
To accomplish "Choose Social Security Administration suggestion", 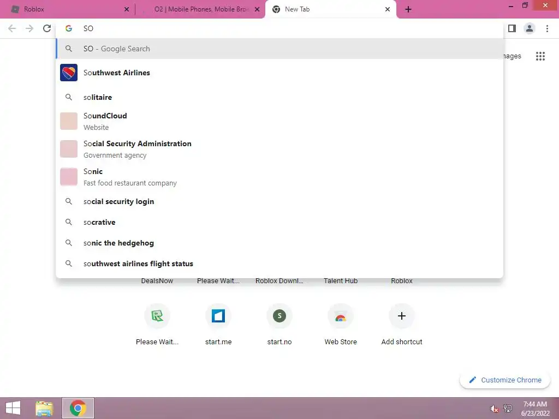I will click(279, 149).
